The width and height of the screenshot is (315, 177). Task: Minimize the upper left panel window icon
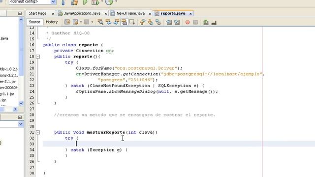pos(20,13)
